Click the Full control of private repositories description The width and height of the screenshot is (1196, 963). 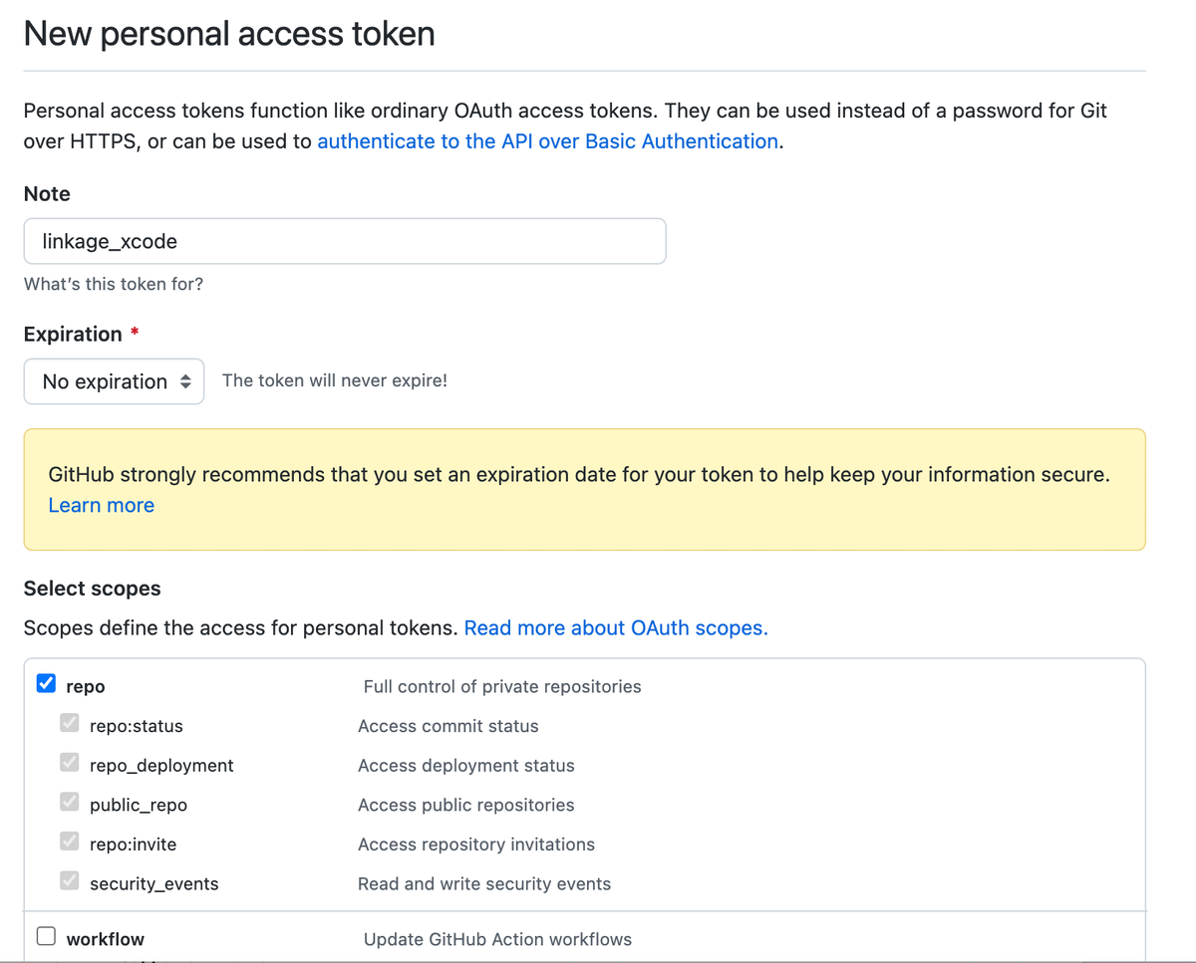[502, 686]
